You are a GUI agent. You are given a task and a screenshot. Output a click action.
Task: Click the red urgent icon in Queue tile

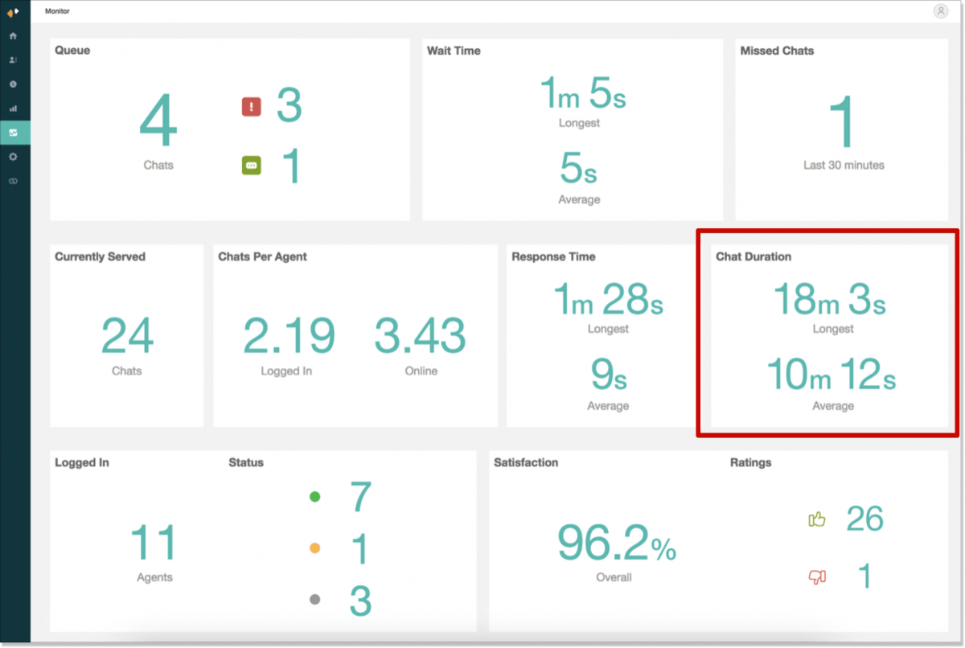pos(251,106)
